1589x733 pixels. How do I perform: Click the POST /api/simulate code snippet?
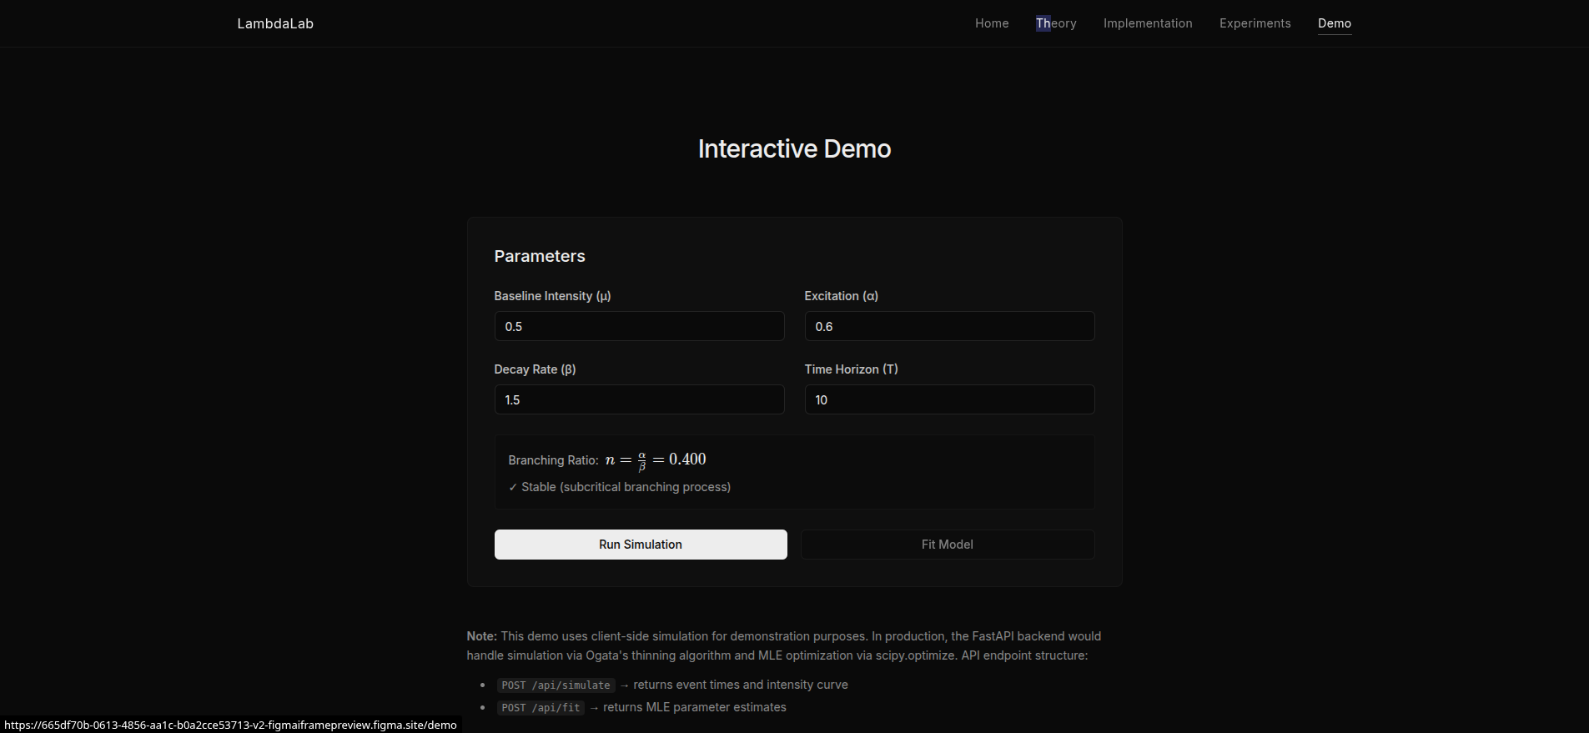tap(556, 685)
